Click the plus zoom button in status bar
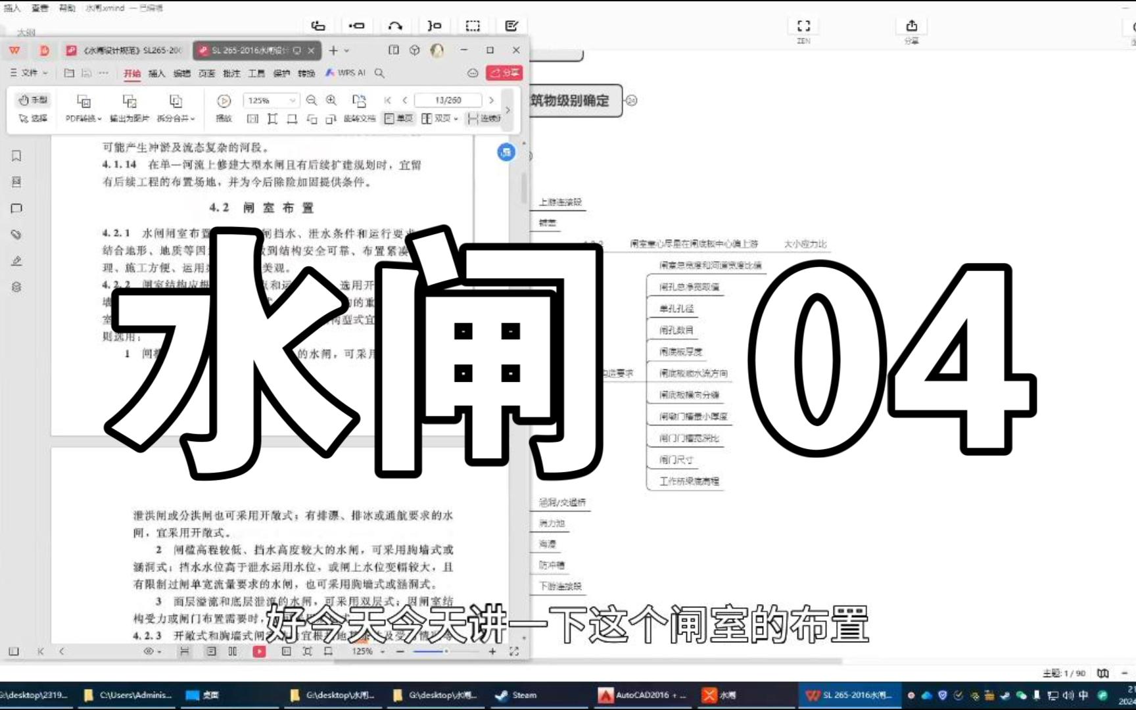The image size is (1136, 710). tap(492, 651)
